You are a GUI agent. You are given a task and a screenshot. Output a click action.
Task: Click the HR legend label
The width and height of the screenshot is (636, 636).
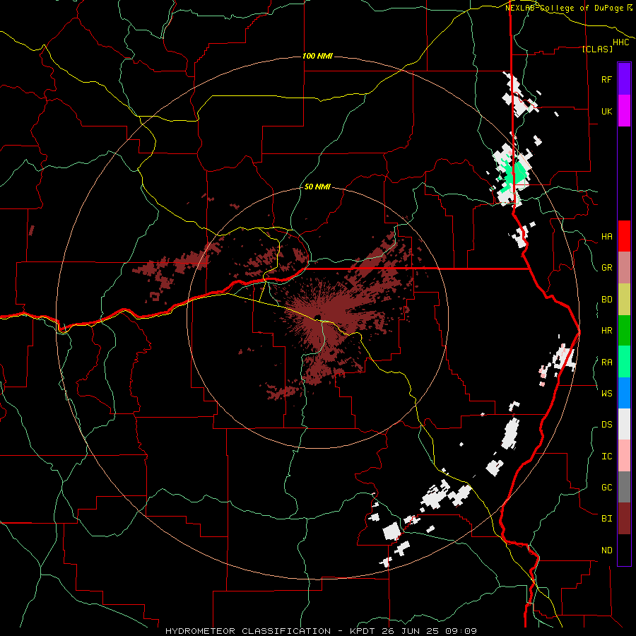click(x=606, y=331)
